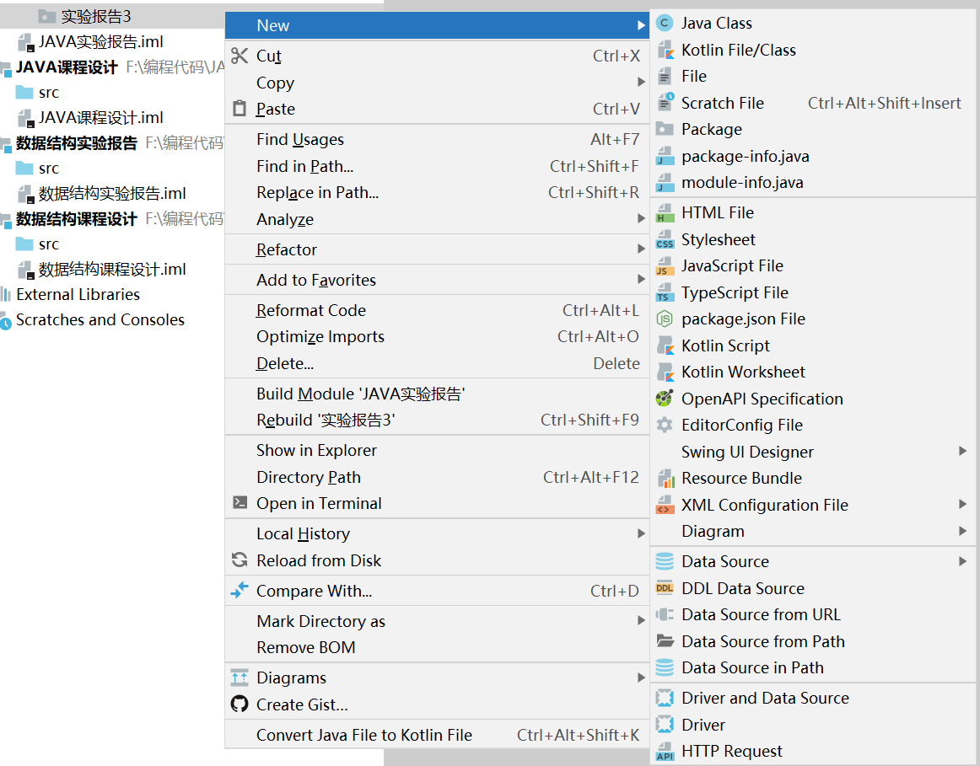Click the XML Configuration File icon
Viewport: 980px width, 766px height.
pos(665,505)
